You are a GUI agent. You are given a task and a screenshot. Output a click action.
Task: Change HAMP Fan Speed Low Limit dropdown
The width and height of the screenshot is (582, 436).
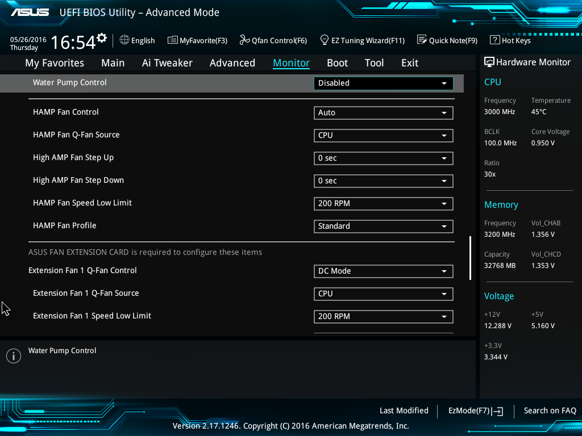tap(384, 204)
